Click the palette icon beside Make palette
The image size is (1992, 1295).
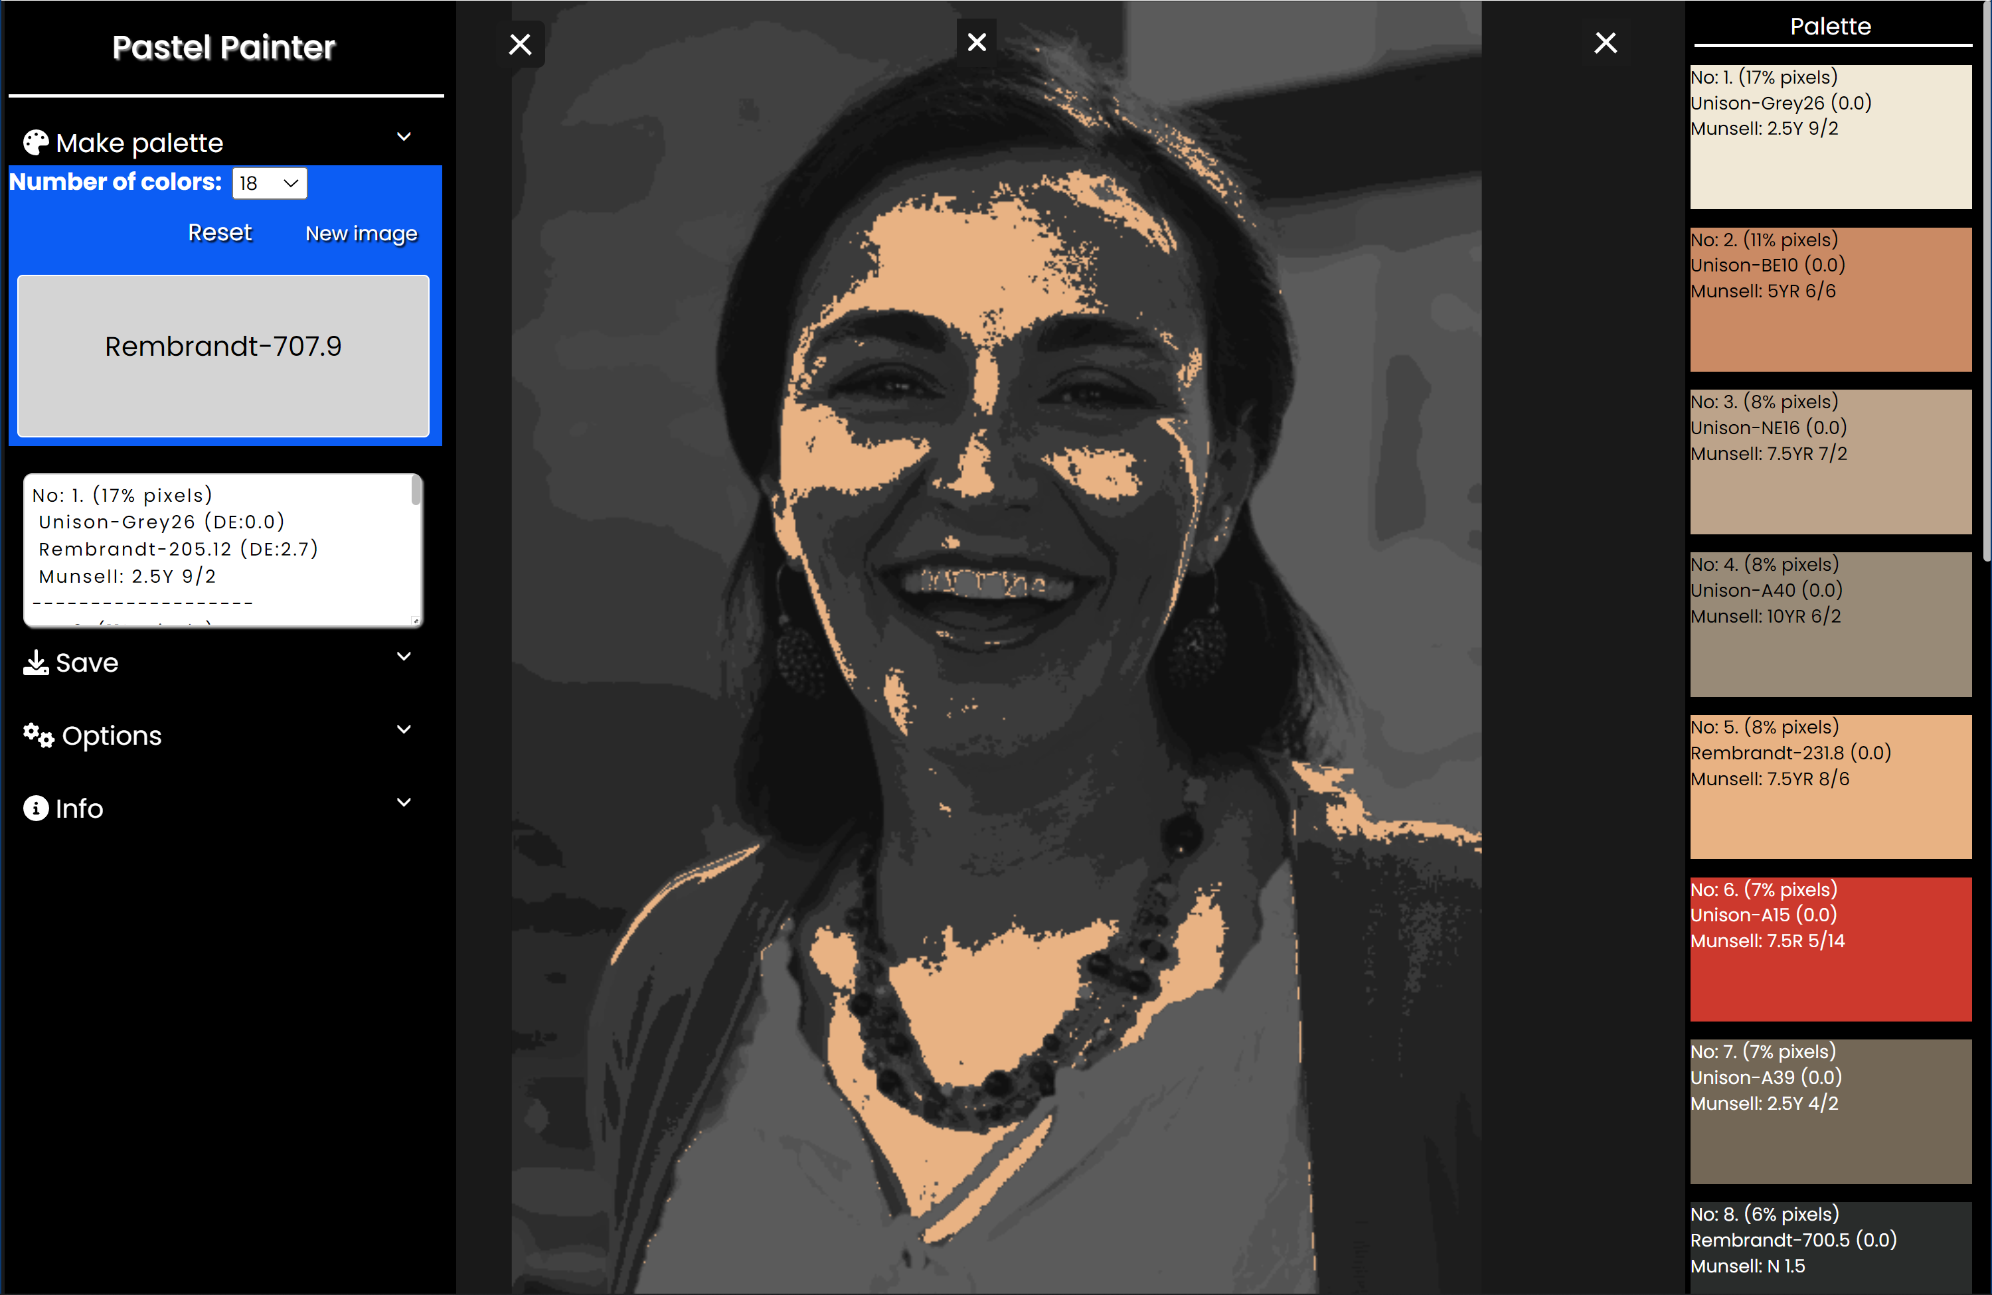click(x=35, y=143)
